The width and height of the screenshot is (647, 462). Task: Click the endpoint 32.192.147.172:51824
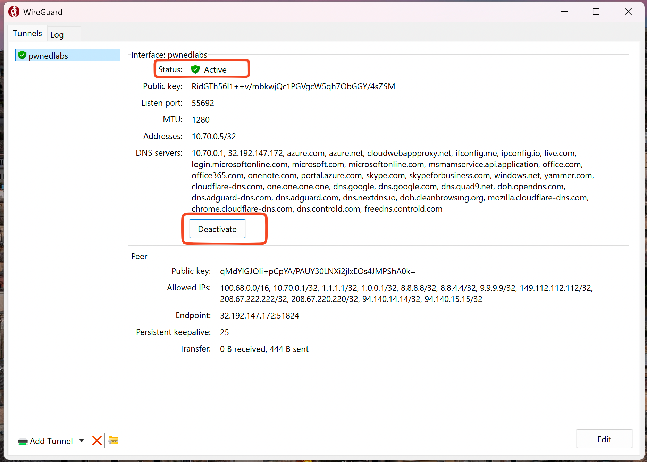[x=260, y=316]
